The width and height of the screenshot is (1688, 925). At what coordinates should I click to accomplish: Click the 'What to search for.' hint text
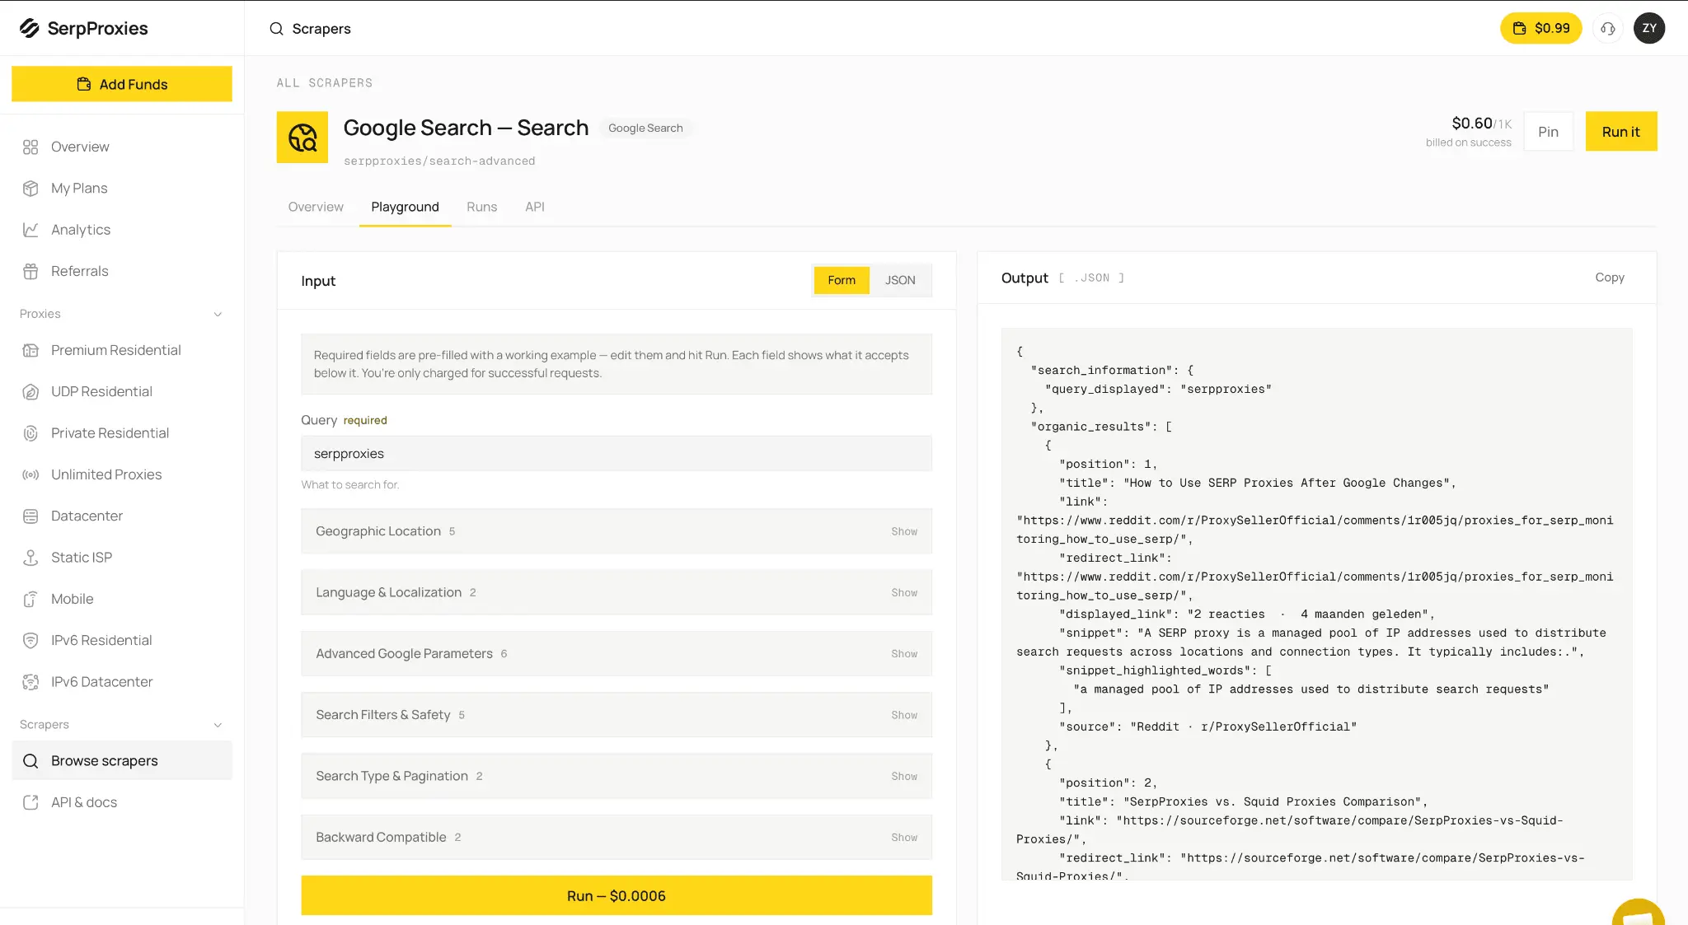point(350,484)
